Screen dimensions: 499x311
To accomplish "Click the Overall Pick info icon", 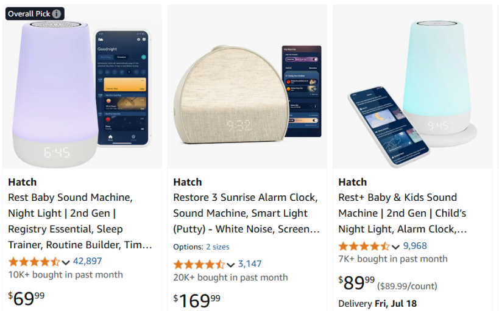I will 57,14.
